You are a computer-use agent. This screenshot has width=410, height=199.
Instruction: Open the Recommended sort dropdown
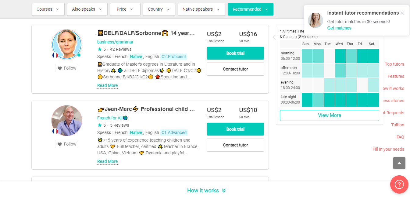coord(250,9)
